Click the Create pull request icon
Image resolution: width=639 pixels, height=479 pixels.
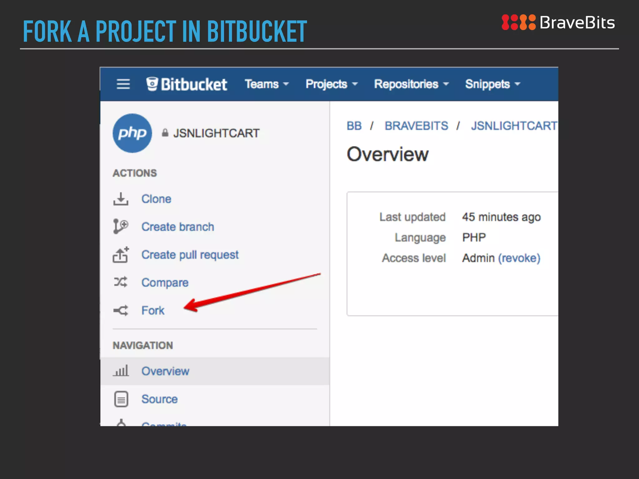[x=120, y=255]
